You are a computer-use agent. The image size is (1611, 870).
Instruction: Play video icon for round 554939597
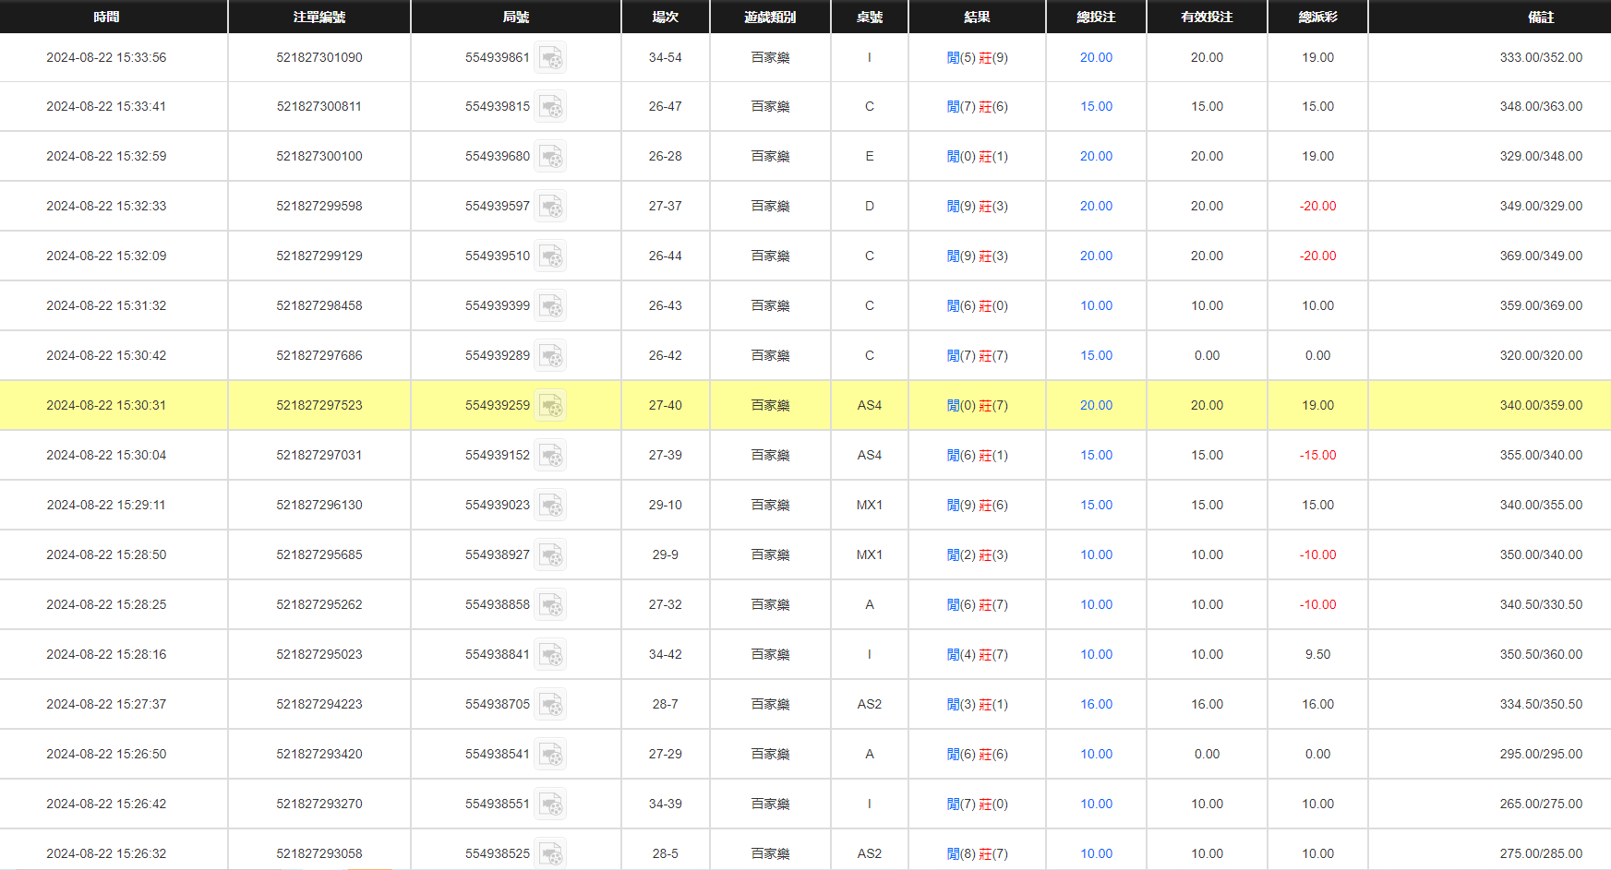[x=551, y=207]
